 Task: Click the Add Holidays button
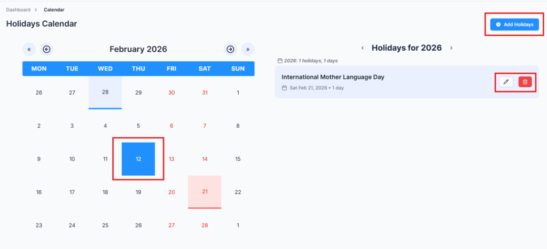(x=514, y=25)
